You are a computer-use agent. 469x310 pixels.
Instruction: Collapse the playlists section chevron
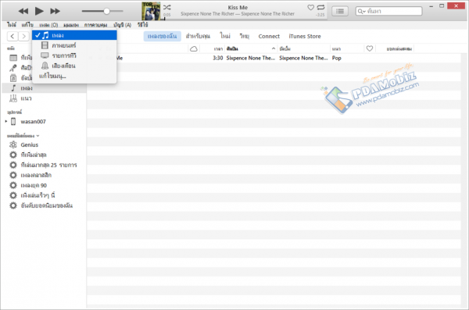(x=38, y=136)
